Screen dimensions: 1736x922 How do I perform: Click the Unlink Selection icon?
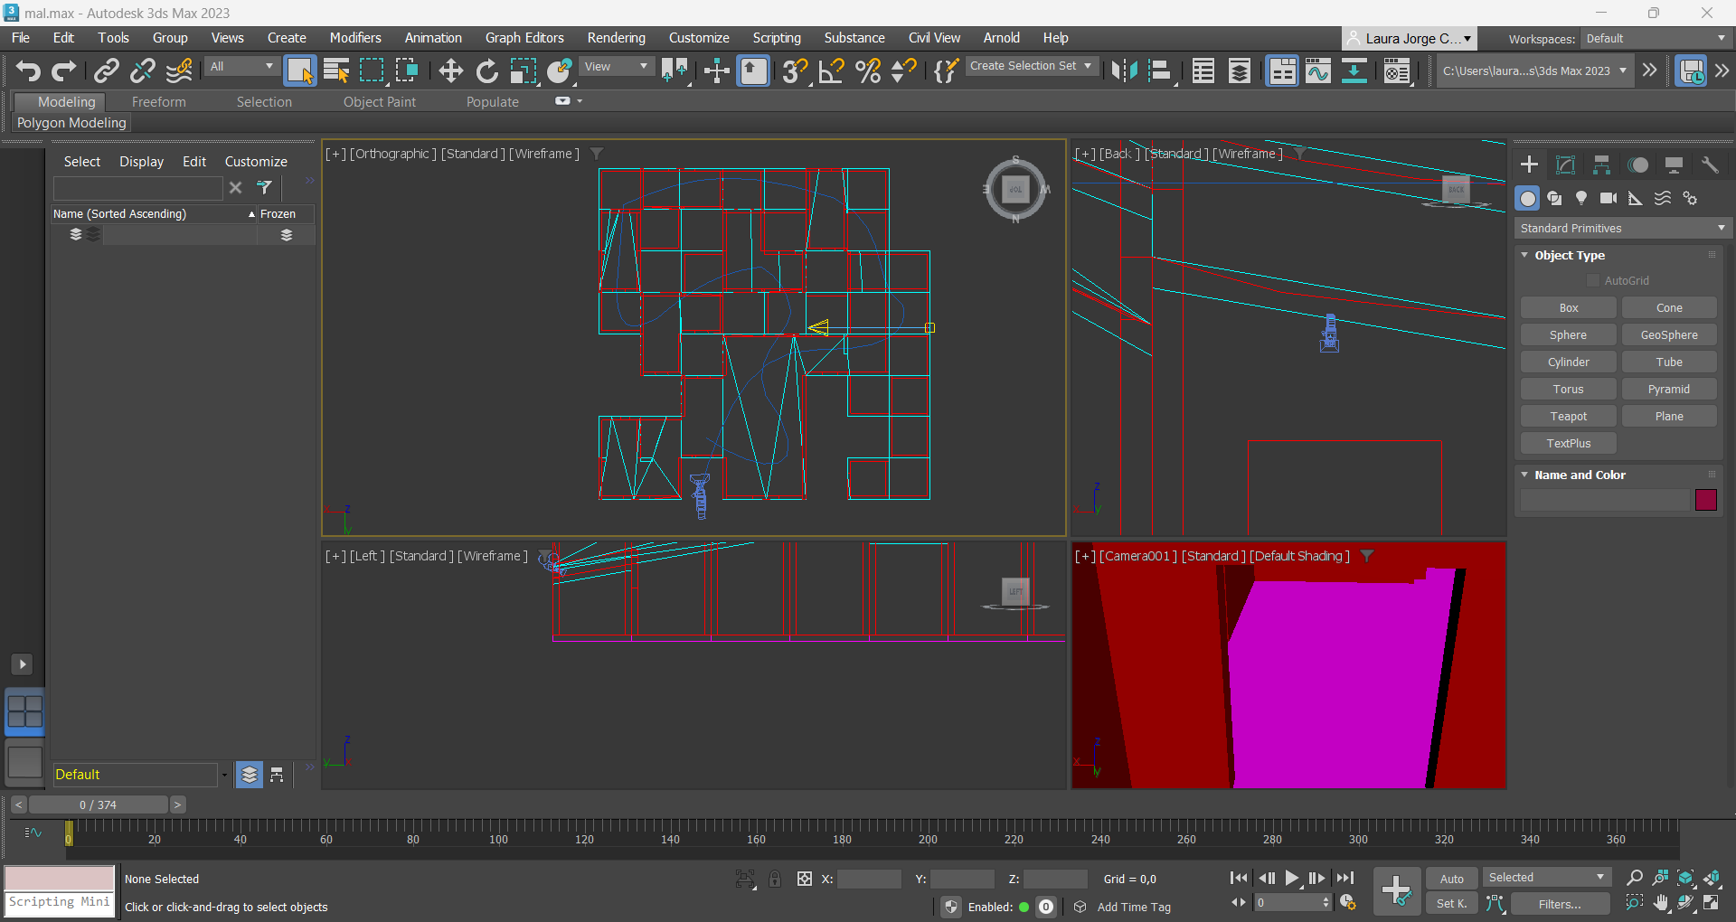point(142,71)
